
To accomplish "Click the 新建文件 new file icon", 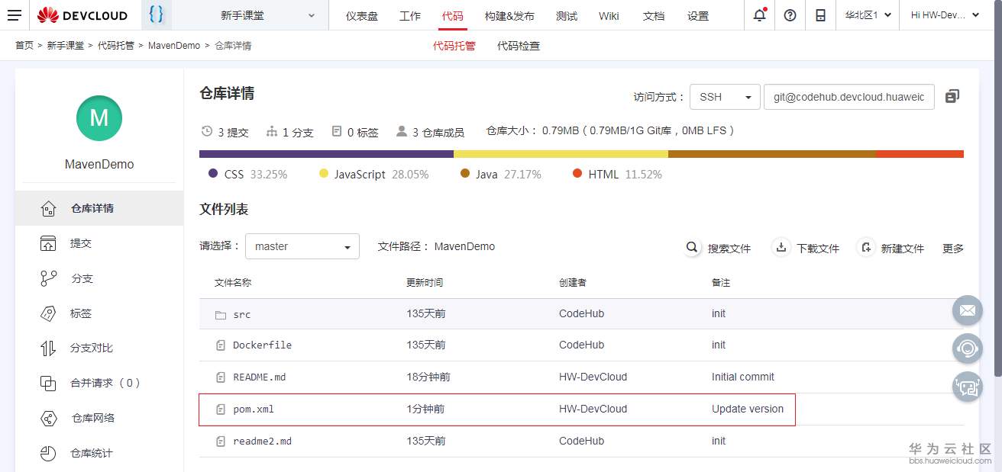I will [866, 246].
